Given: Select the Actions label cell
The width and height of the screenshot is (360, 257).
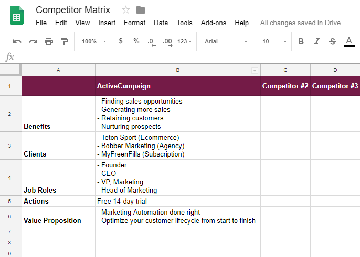Looking at the screenshot, I should (59, 201).
